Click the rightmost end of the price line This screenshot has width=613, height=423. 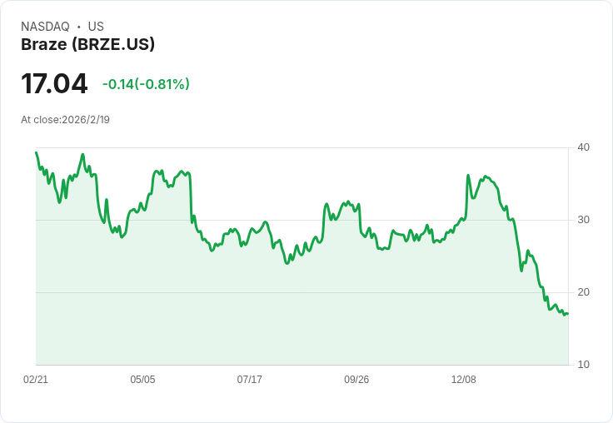pyautogui.click(x=568, y=314)
